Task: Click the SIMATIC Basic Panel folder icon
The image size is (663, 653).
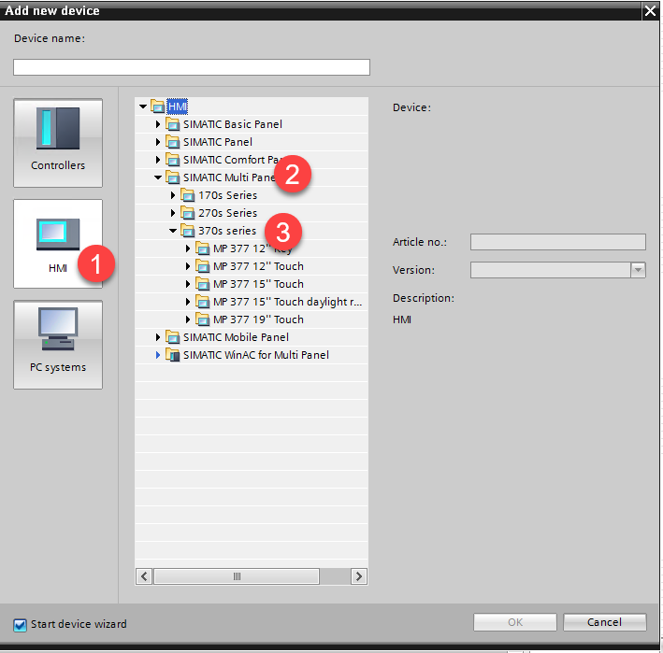Action: coord(172,124)
